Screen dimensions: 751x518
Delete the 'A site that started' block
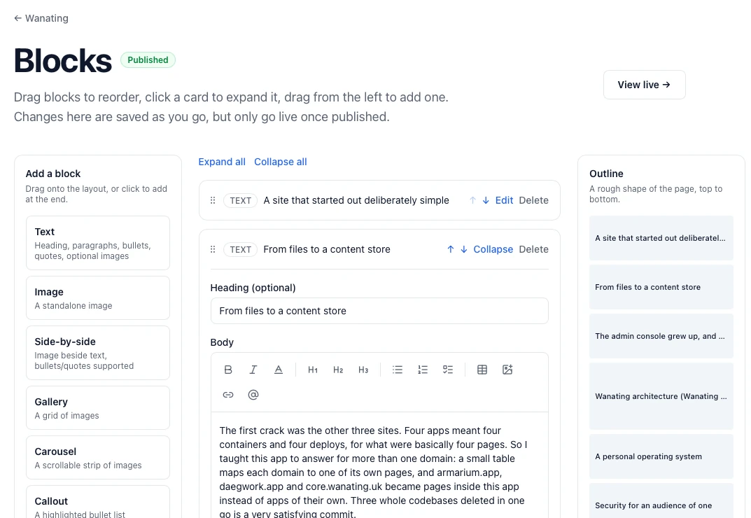click(x=533, y=200)
